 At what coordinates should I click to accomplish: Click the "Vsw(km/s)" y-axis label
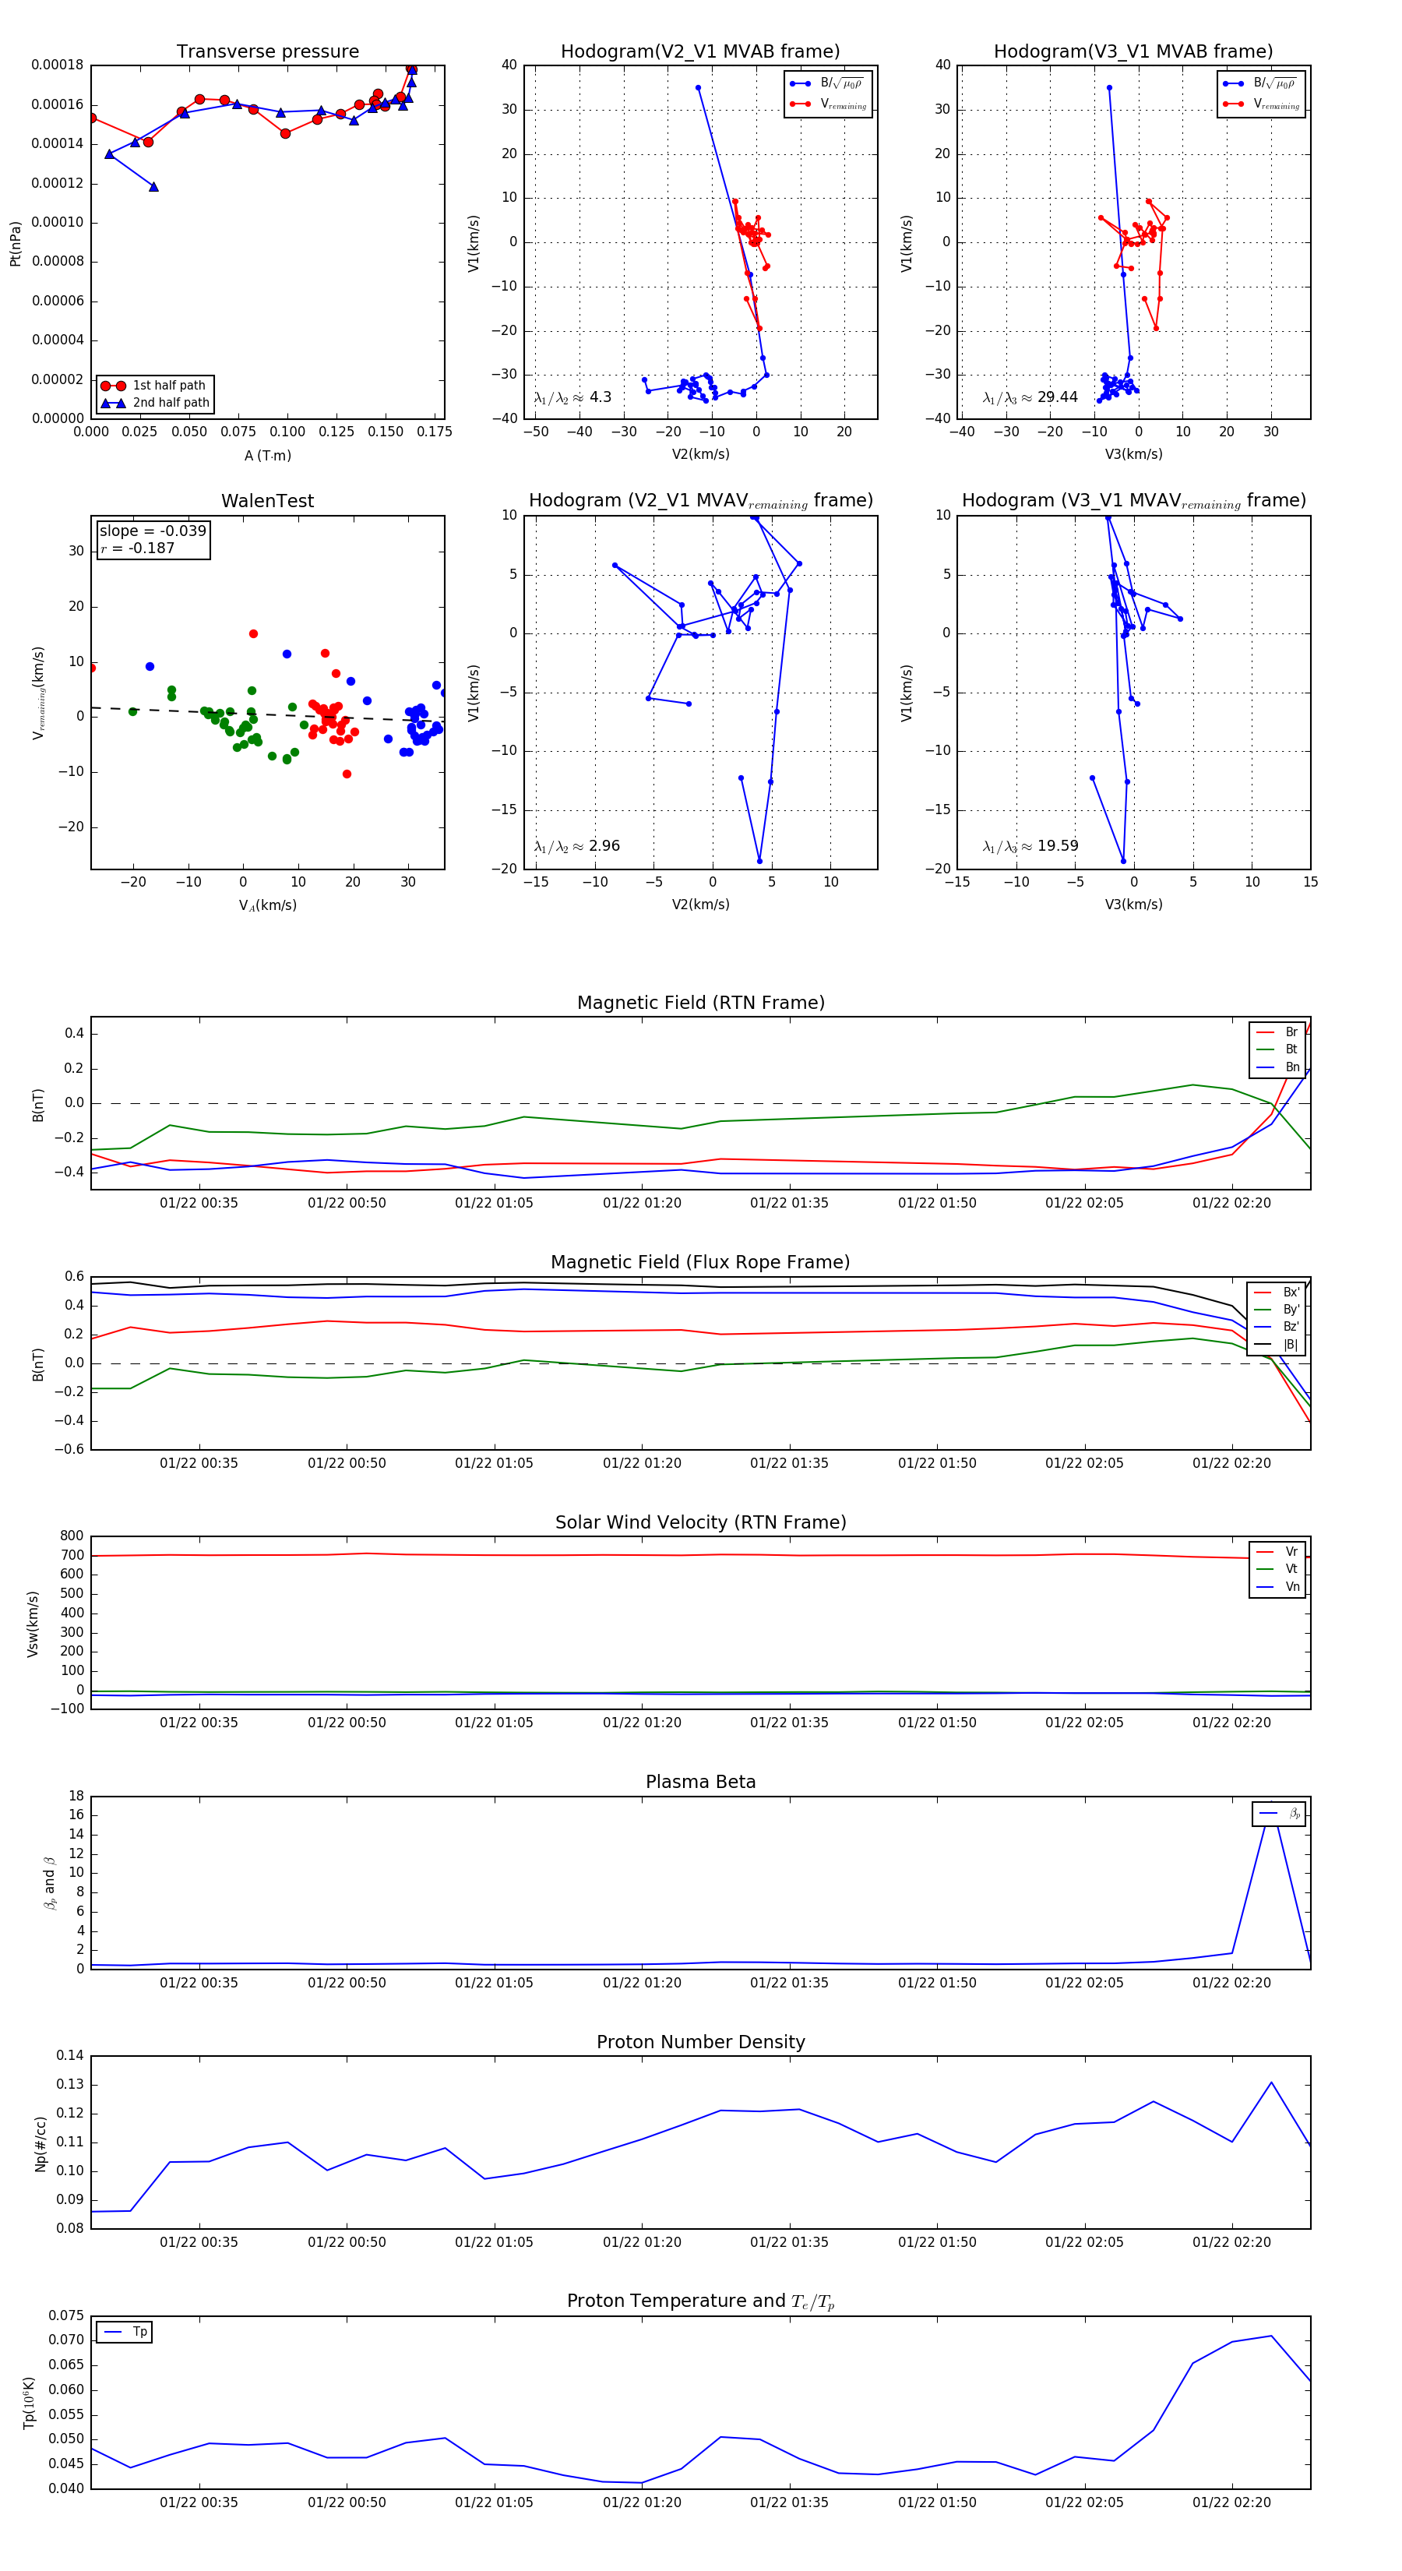(x=33, y=1624)
